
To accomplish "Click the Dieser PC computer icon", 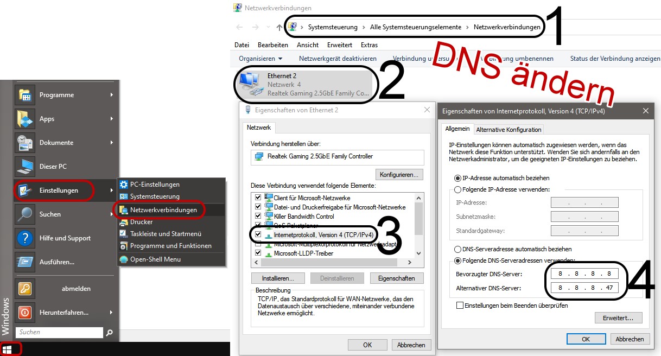I will (25, 167).
